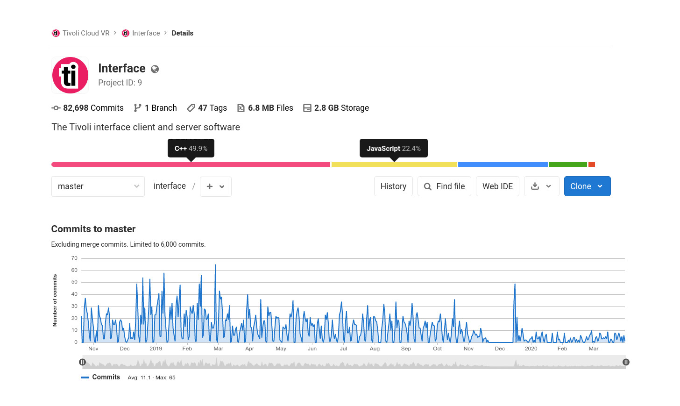Click the Details breadcrumb text
This screenshot has width=680, height=406.
183,33
